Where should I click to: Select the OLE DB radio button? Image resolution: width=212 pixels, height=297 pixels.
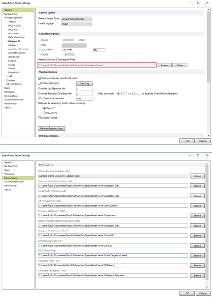[64, 40]
